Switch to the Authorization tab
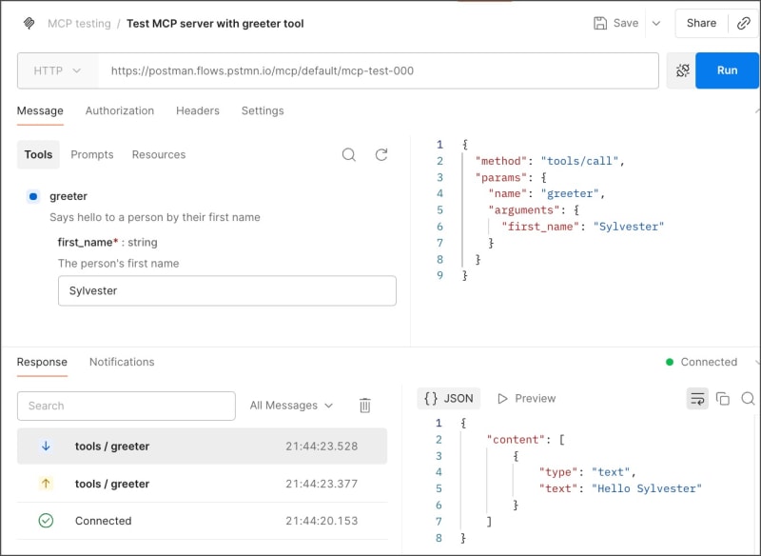This screenshot has width=761, height=556. 120,110
